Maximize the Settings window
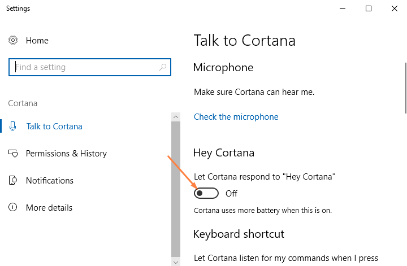 369,8
